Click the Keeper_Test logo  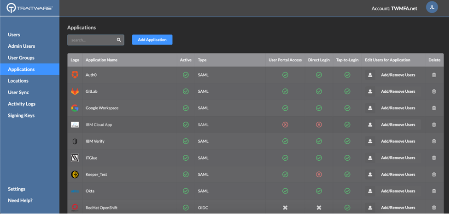pos(75,175)
